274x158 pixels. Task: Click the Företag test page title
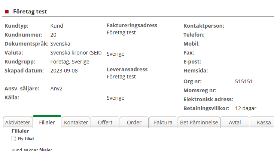point(30,12)
